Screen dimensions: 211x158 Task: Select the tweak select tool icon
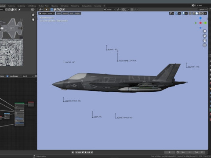tap(47, 10)
